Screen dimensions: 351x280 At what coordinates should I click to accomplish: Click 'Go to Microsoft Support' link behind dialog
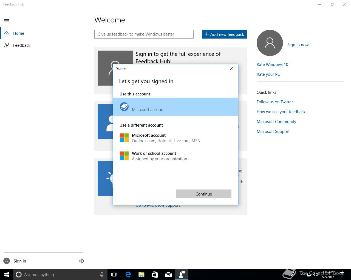pyautogui.click(x=158, y=206)
